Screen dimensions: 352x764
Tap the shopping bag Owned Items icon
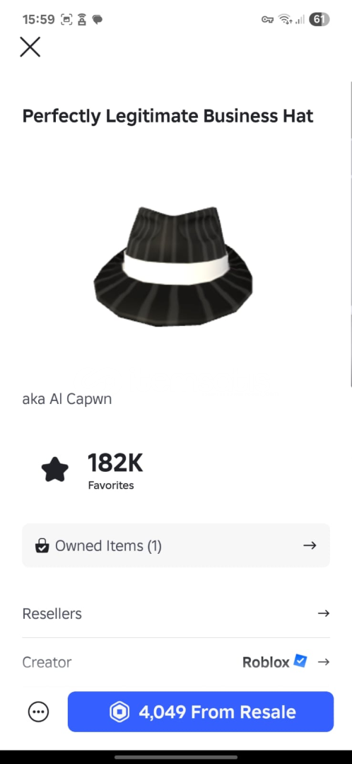click(x=42, y=545)
